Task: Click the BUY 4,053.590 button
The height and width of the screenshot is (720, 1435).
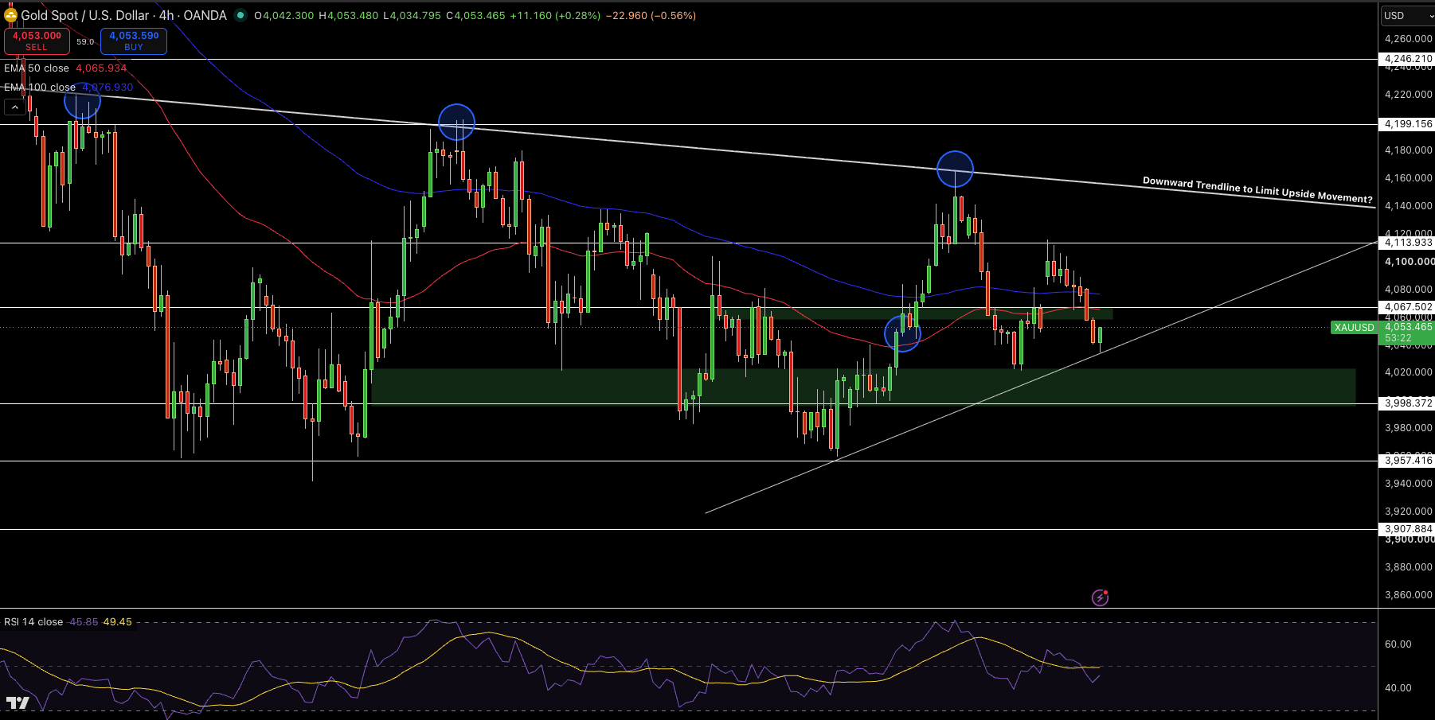Action: pyautogui.click(x=134, y=41)
